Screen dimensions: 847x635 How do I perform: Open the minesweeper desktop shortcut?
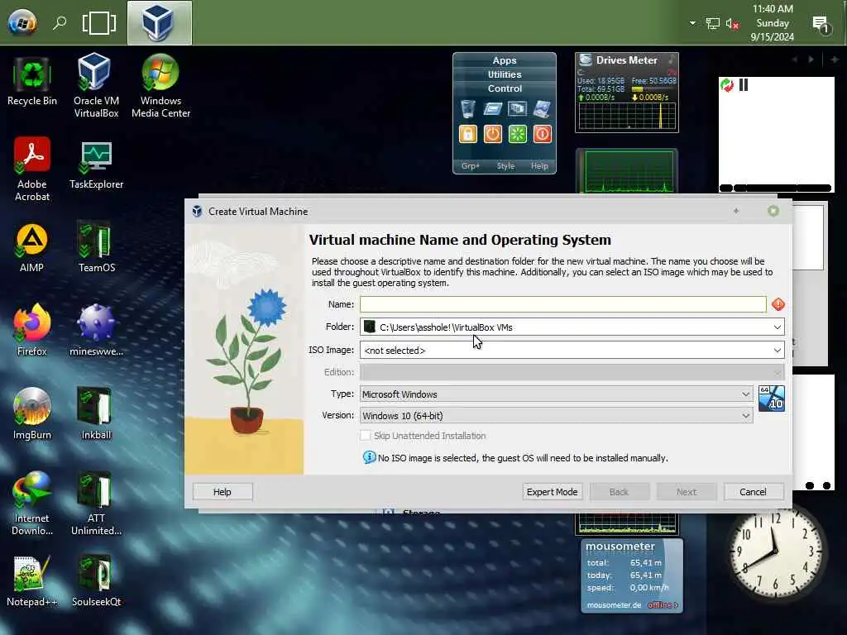point(96,331)
